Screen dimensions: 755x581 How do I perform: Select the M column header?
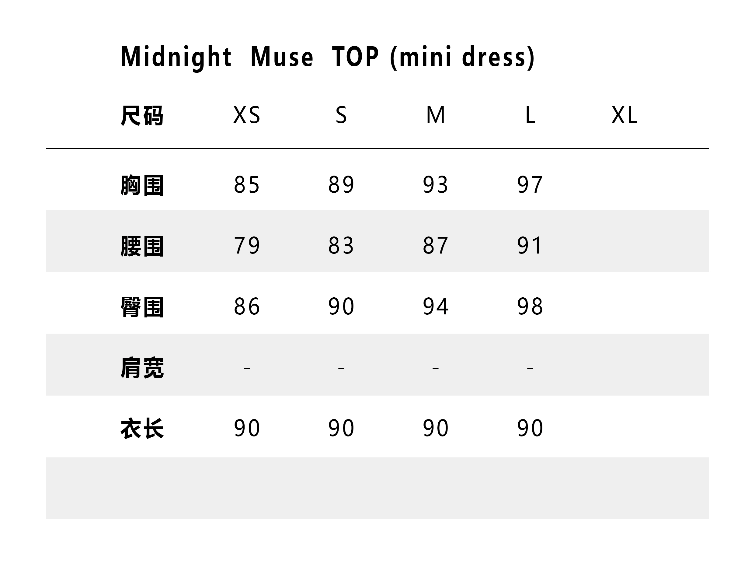coord(436,115)
